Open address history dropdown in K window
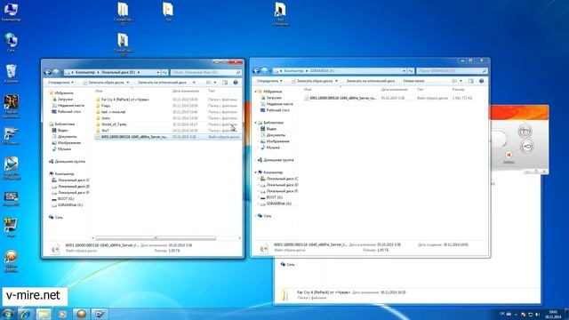Screen dimensions: 569x320 [404, 71]
